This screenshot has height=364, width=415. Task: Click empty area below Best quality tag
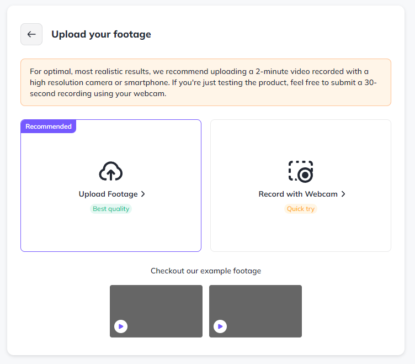coord(111,233)
